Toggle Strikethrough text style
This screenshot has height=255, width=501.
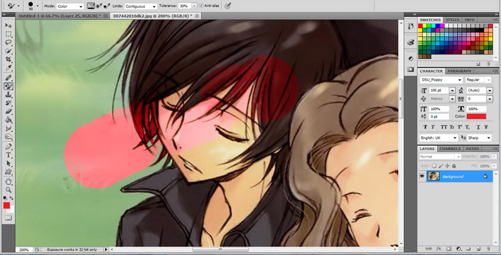pos(486,127)
